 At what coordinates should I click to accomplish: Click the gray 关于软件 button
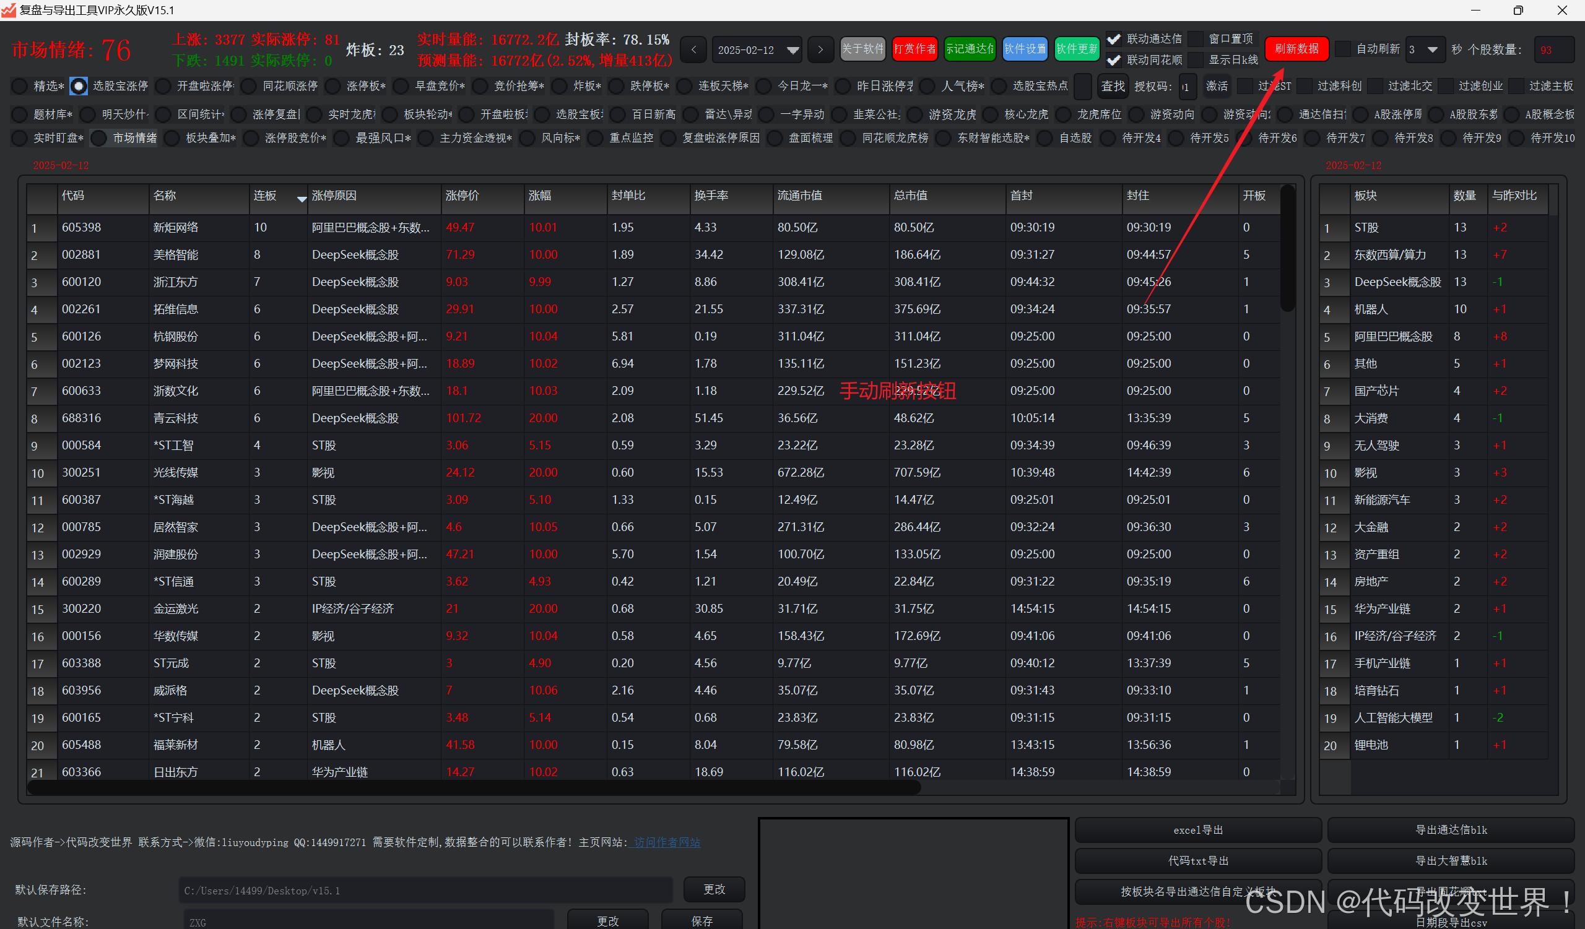point(862,49)
